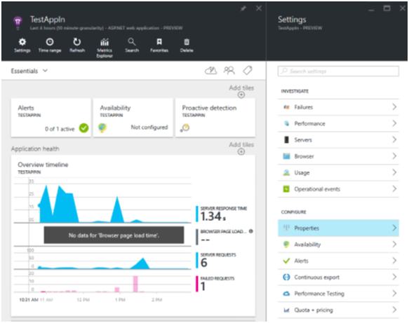Click the Proactive detection clock icon
409x323 pixels.
(185, 128)
